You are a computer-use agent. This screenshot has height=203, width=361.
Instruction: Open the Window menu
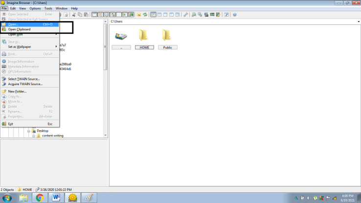click(x=62, y=8)
